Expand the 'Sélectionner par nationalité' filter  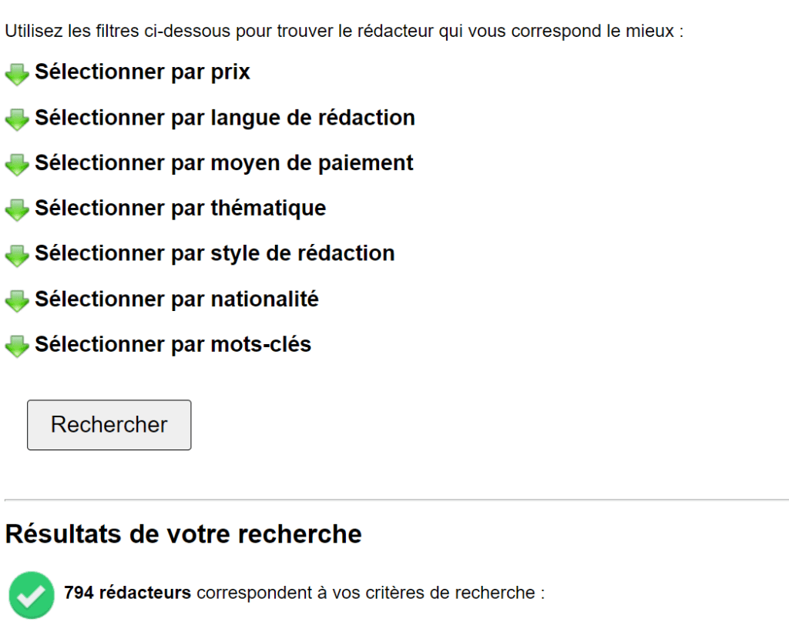pos(176,299)
